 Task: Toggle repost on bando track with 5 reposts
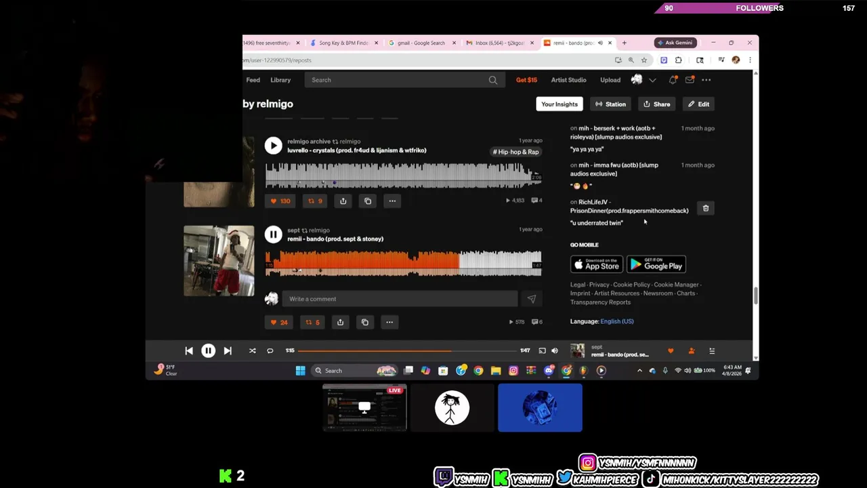click(312, 322)
